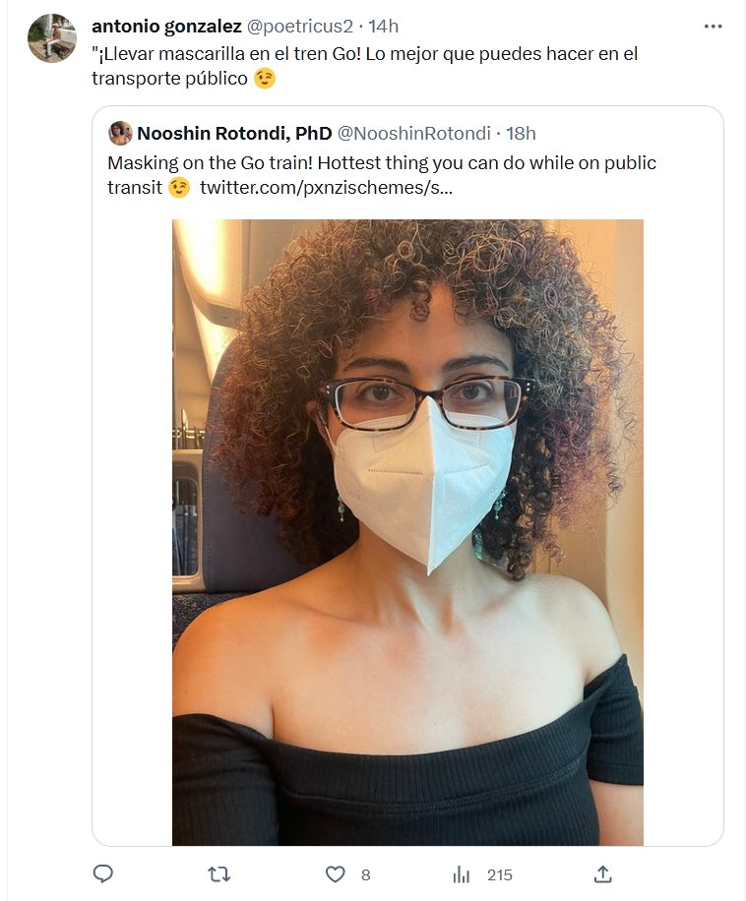The width and height of the screenshot is (746, 901).
Task: Click the 215 views count
Action: (499, 874)
